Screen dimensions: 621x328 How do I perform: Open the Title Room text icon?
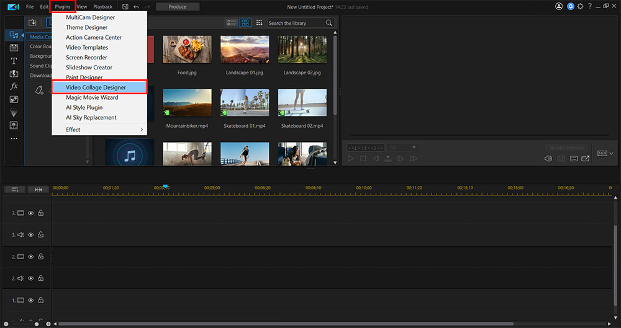click(x=14, y=61)
